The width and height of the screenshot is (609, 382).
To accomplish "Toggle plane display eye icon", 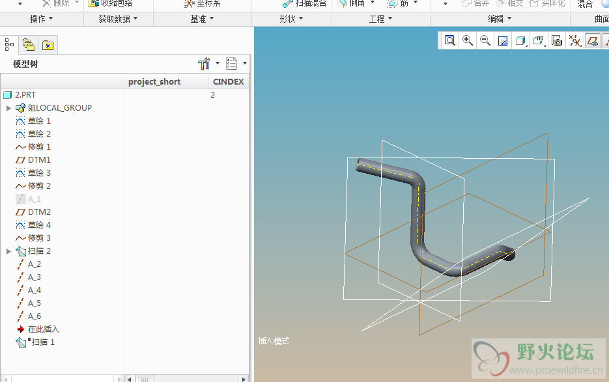I will tap(592, 40).
